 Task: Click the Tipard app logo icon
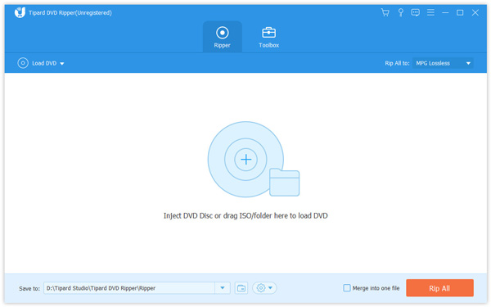(x=20, y=12)
